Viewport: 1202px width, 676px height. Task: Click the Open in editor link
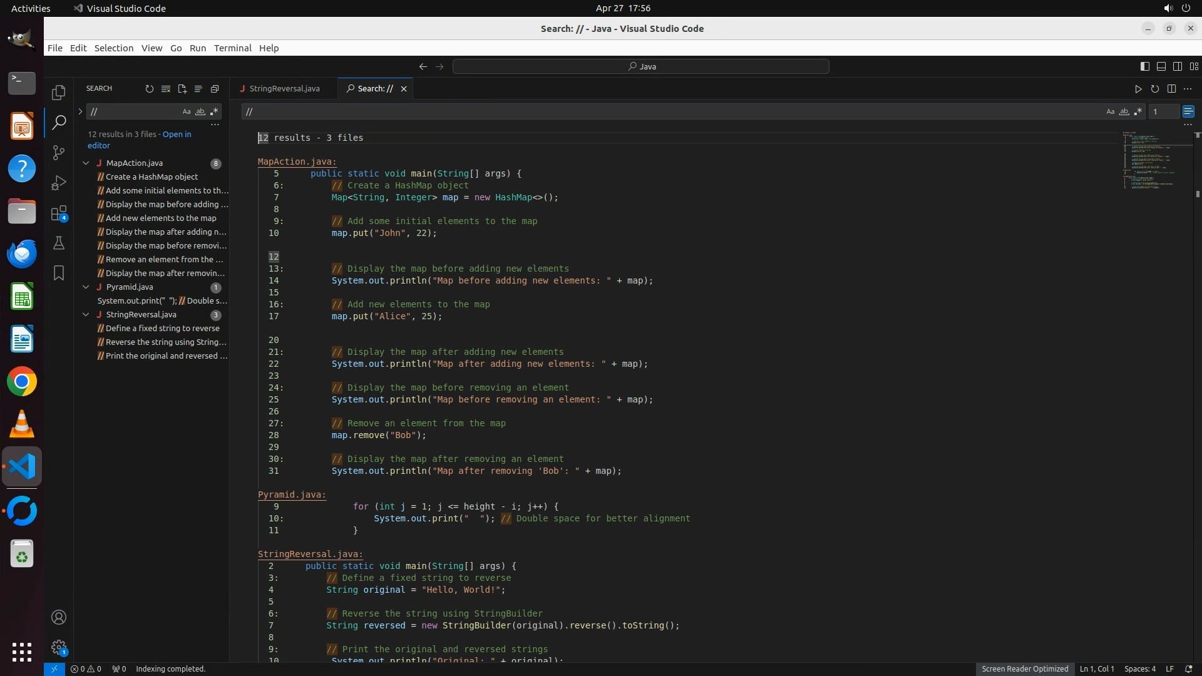click(177, 135)
